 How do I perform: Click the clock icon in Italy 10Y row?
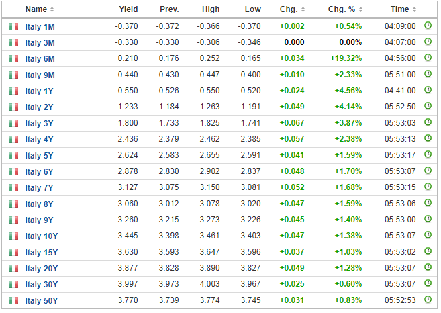[428, 235]
